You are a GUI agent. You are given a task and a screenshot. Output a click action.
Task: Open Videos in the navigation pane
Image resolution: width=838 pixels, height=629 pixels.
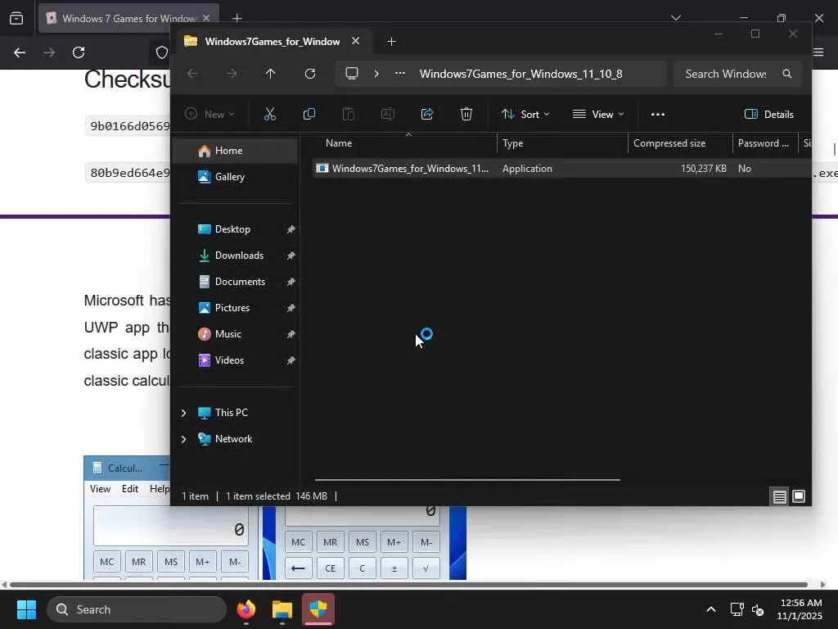pos(235,360)
